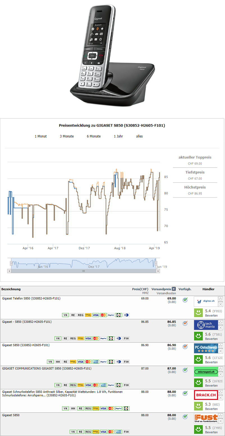Click the techmania merchant logo
Viewport: 225px width, 436px height.
[206, 325]
